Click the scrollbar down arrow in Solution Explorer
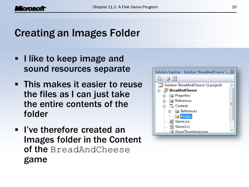This screenshot has width=249, height=187. (x=232, y=130)
